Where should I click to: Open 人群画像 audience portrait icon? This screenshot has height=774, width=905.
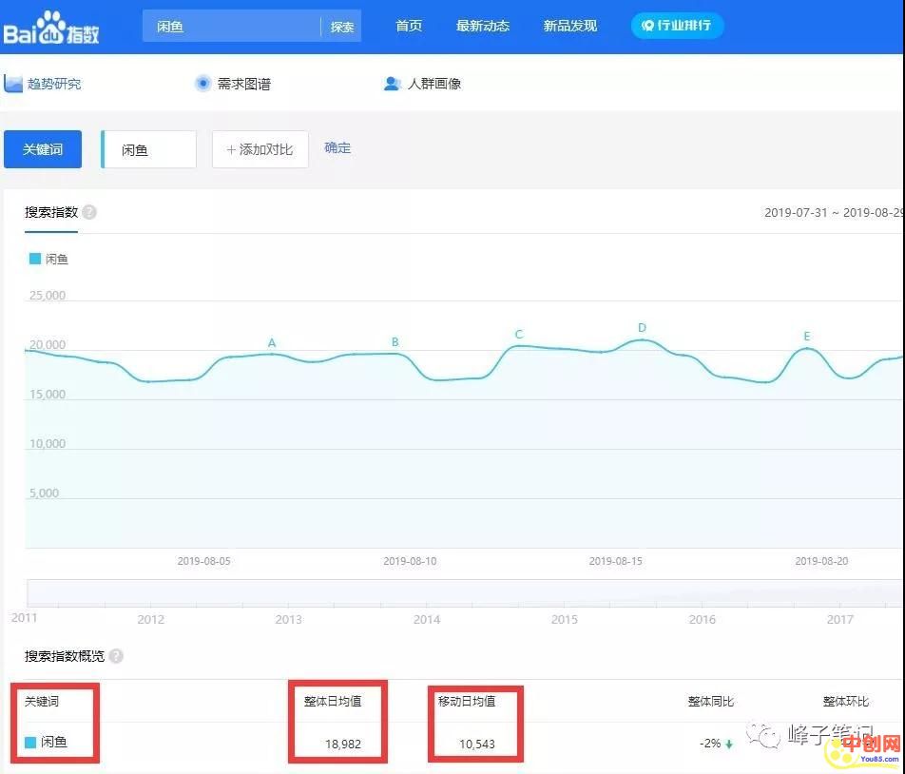pos(392,84)
